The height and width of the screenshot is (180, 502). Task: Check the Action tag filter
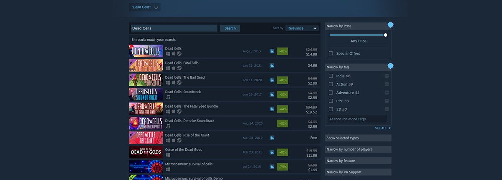331,84
